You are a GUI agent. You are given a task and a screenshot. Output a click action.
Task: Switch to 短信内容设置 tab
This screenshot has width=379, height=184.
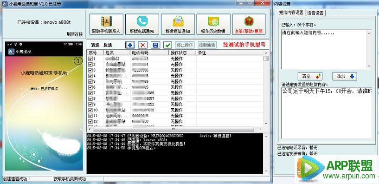291,13
